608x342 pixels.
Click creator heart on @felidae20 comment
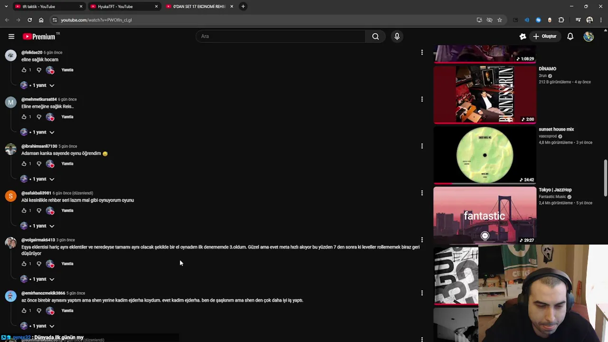(x=50, y=70)
